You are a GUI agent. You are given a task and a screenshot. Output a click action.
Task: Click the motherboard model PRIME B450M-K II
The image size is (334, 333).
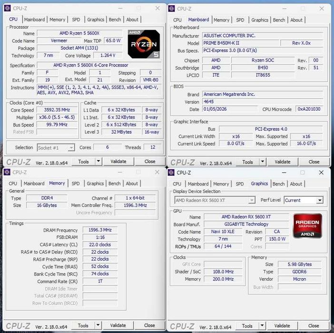click(x=240, y=43)
